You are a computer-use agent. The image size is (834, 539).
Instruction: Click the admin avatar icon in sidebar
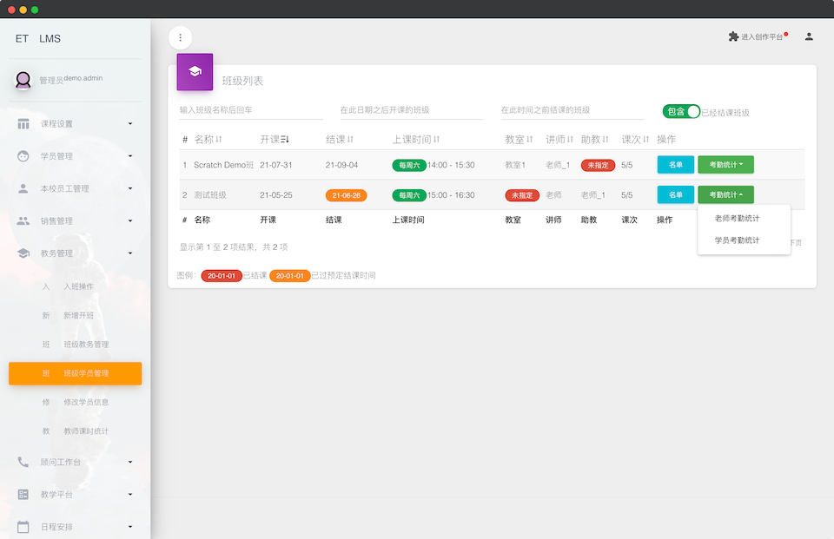(23, 80)
